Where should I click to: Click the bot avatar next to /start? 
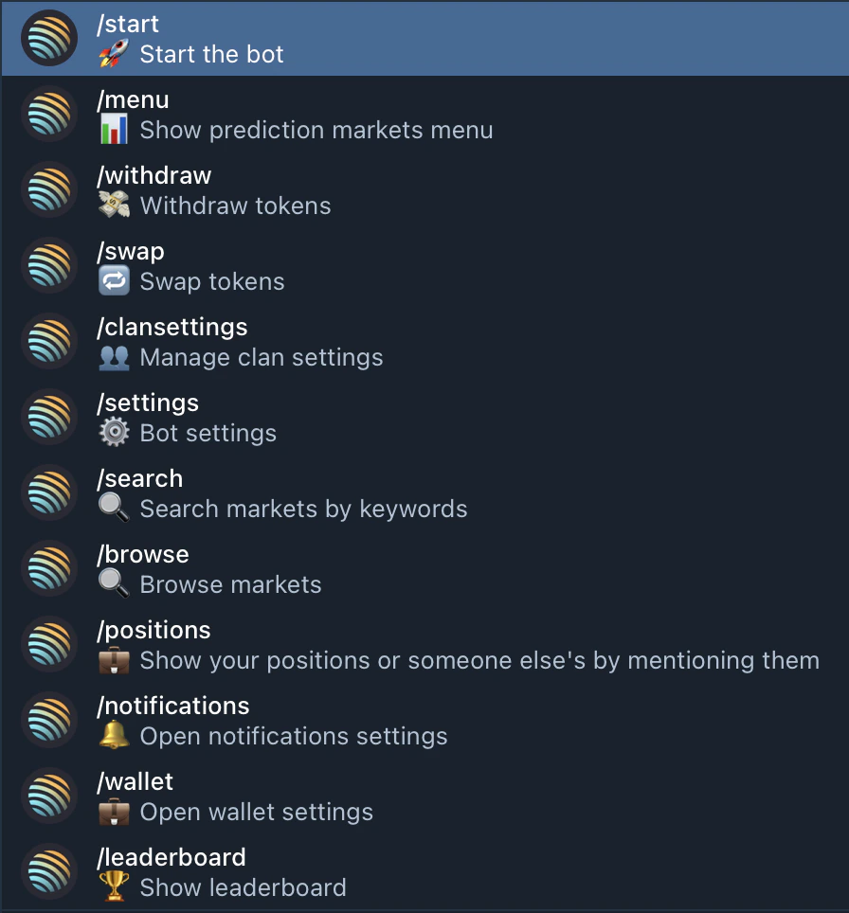pyautogui.click(x=48, y=39)
